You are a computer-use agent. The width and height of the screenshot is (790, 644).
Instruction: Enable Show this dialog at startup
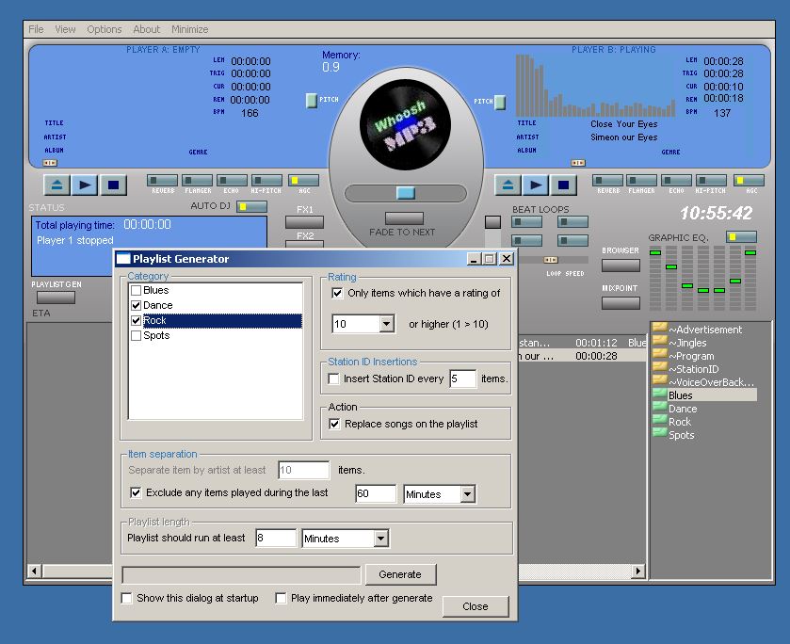tap(127, 598)
